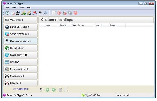Open Blogging section

coord(20,83)
